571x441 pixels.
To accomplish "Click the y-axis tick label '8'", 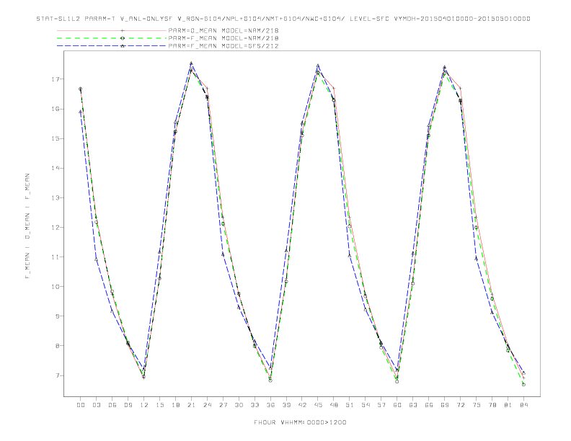I will point(57,346).
